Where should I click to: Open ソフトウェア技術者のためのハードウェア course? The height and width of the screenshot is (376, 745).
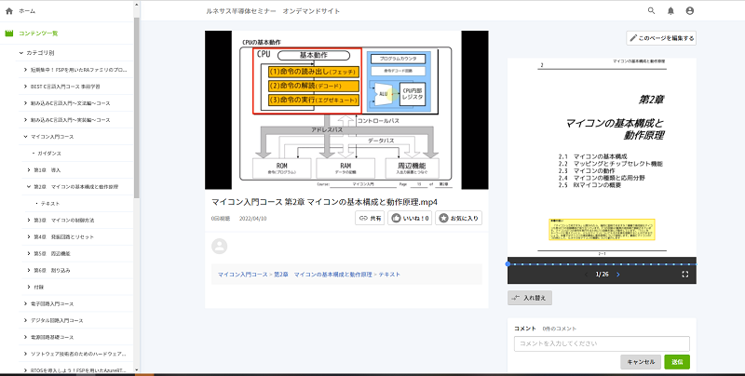pos(78,354)
